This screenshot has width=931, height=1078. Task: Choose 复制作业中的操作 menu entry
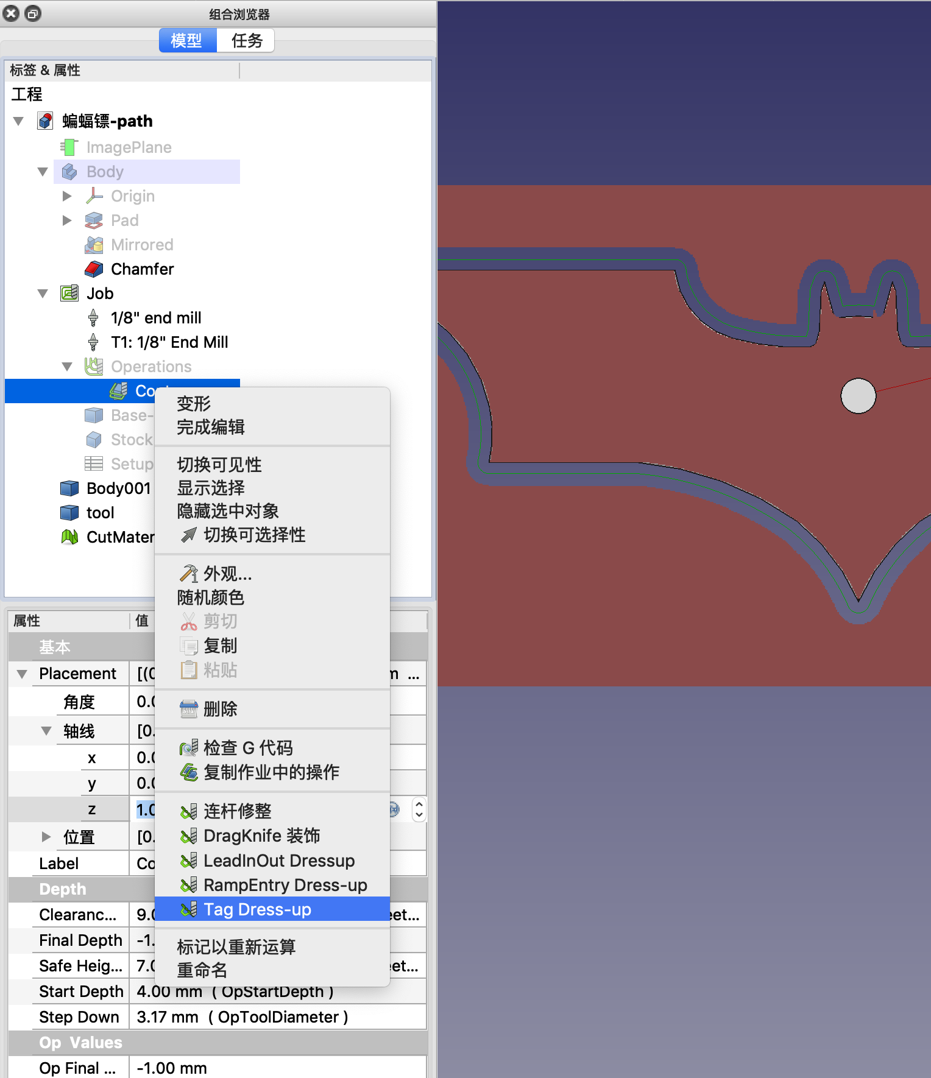coord(272,772)
